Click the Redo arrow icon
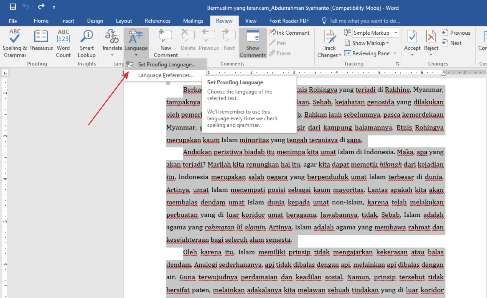 tap(41, 7)
